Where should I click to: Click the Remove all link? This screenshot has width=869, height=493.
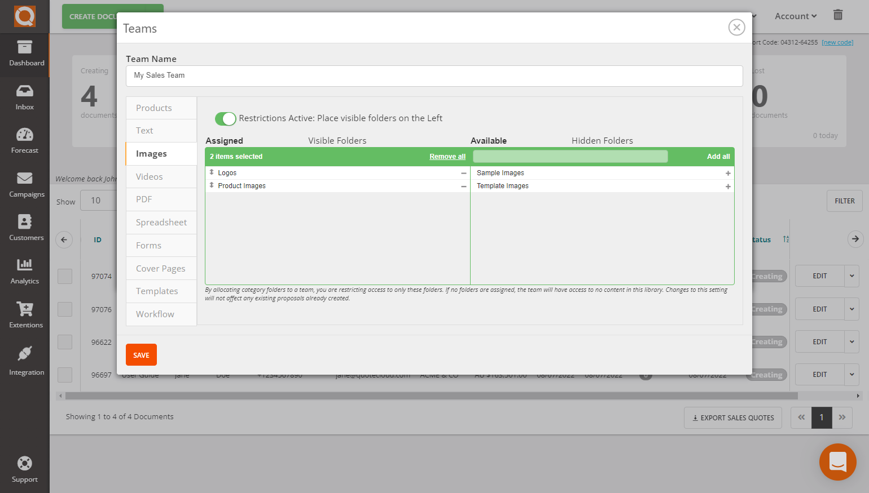[x=447, y=156]
